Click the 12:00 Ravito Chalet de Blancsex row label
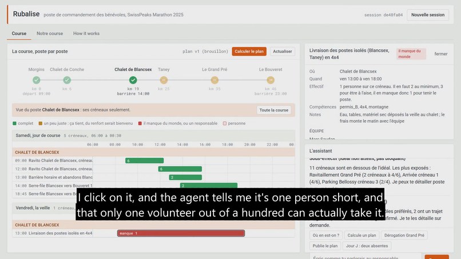Image resolution: width=461 pixels, height=259 pixels. pos(54,169)
